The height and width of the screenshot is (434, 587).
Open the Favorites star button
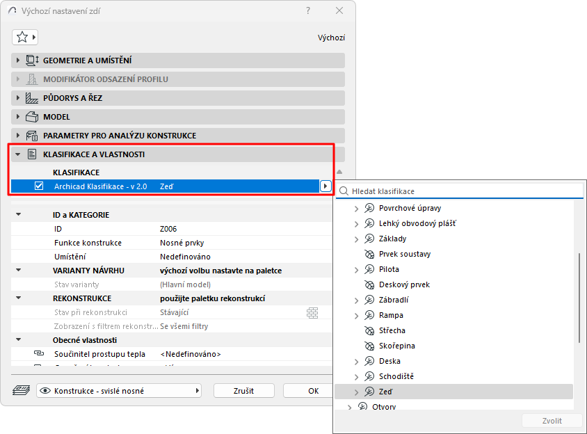[x=25, y=37]
